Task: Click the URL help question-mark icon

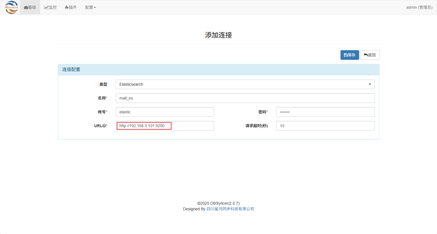Action: click(x=104, y=126)
